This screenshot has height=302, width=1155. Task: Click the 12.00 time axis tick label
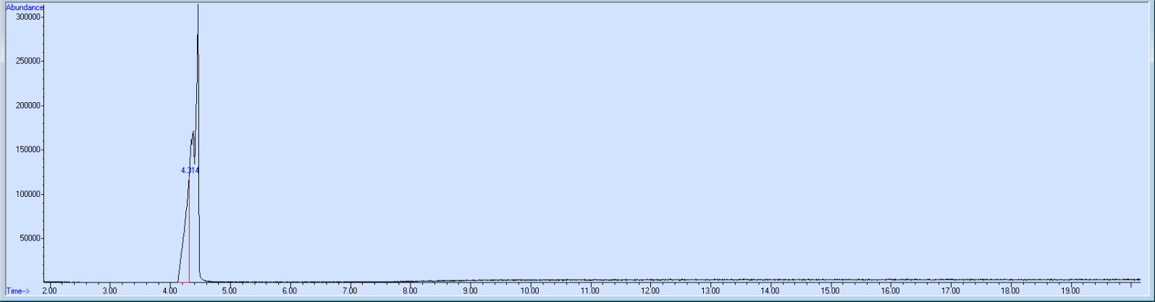pos(650,291)
